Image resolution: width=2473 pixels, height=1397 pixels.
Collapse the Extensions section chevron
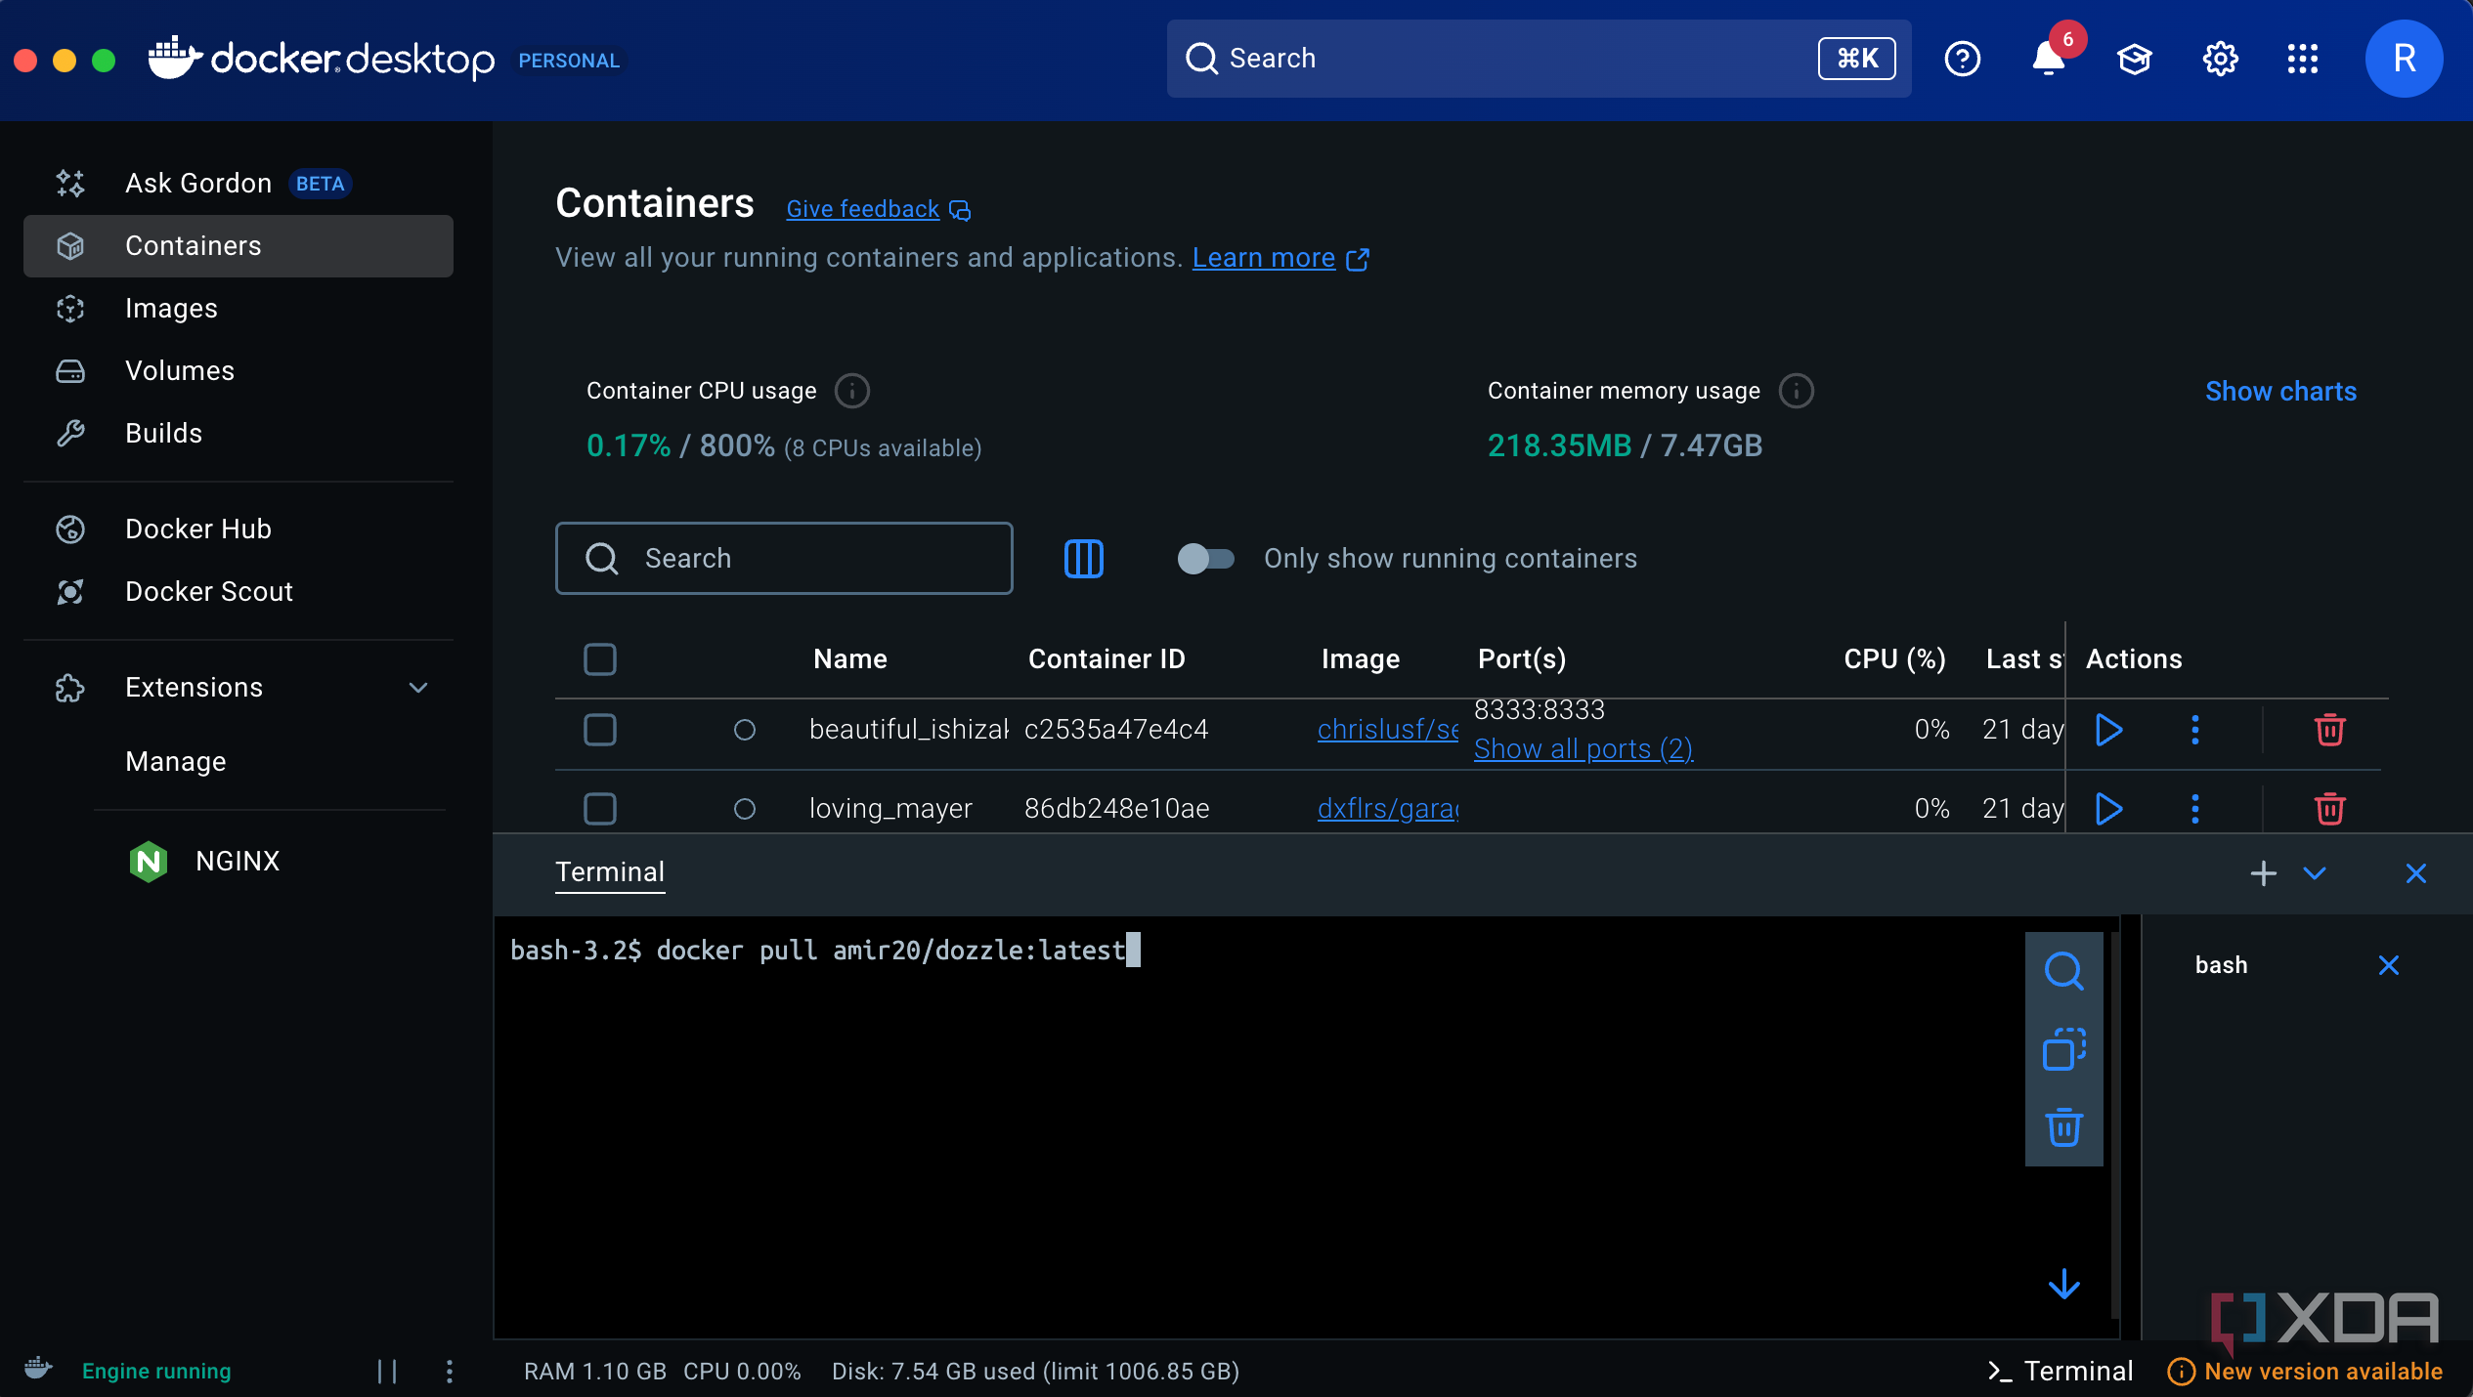pos(418,688)
